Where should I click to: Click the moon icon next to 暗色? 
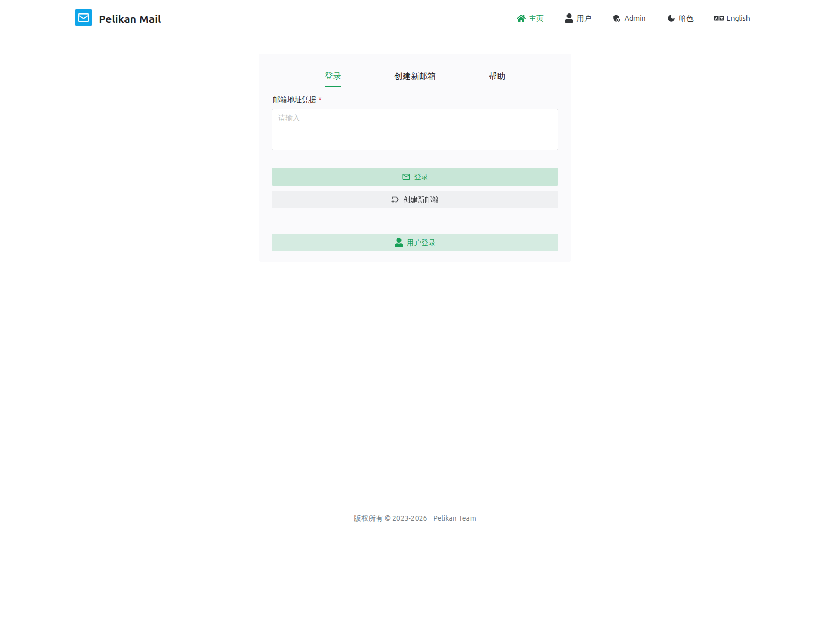pyautogui.click(x=670, y=18)
